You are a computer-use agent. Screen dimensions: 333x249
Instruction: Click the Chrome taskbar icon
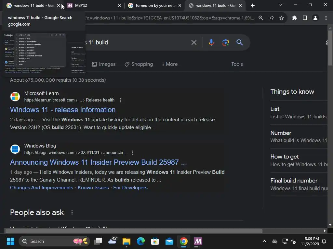(x=183, y=241)
